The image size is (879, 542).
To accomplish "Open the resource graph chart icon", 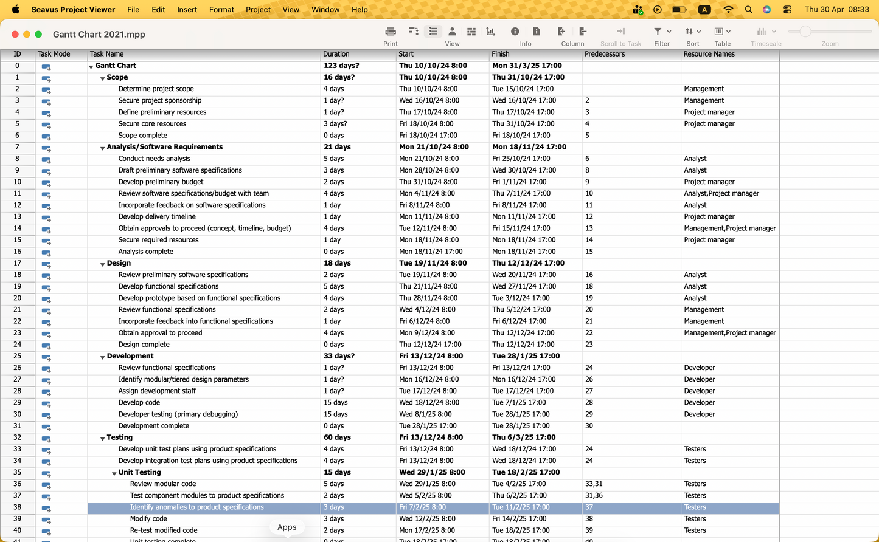I will [491, 32].
